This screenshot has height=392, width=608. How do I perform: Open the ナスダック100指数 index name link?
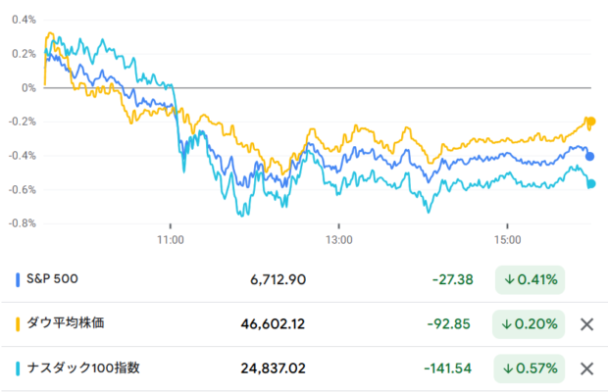click(x=85, y=368)
